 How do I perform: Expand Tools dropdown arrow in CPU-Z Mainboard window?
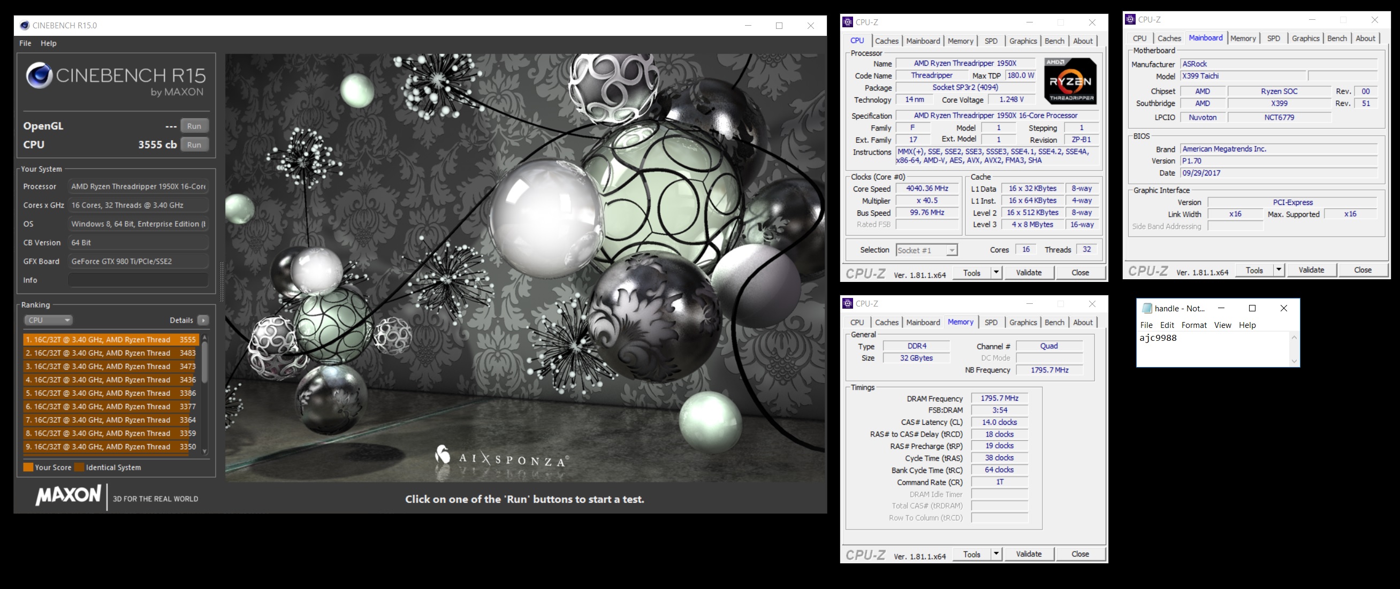coord(1279,270)
